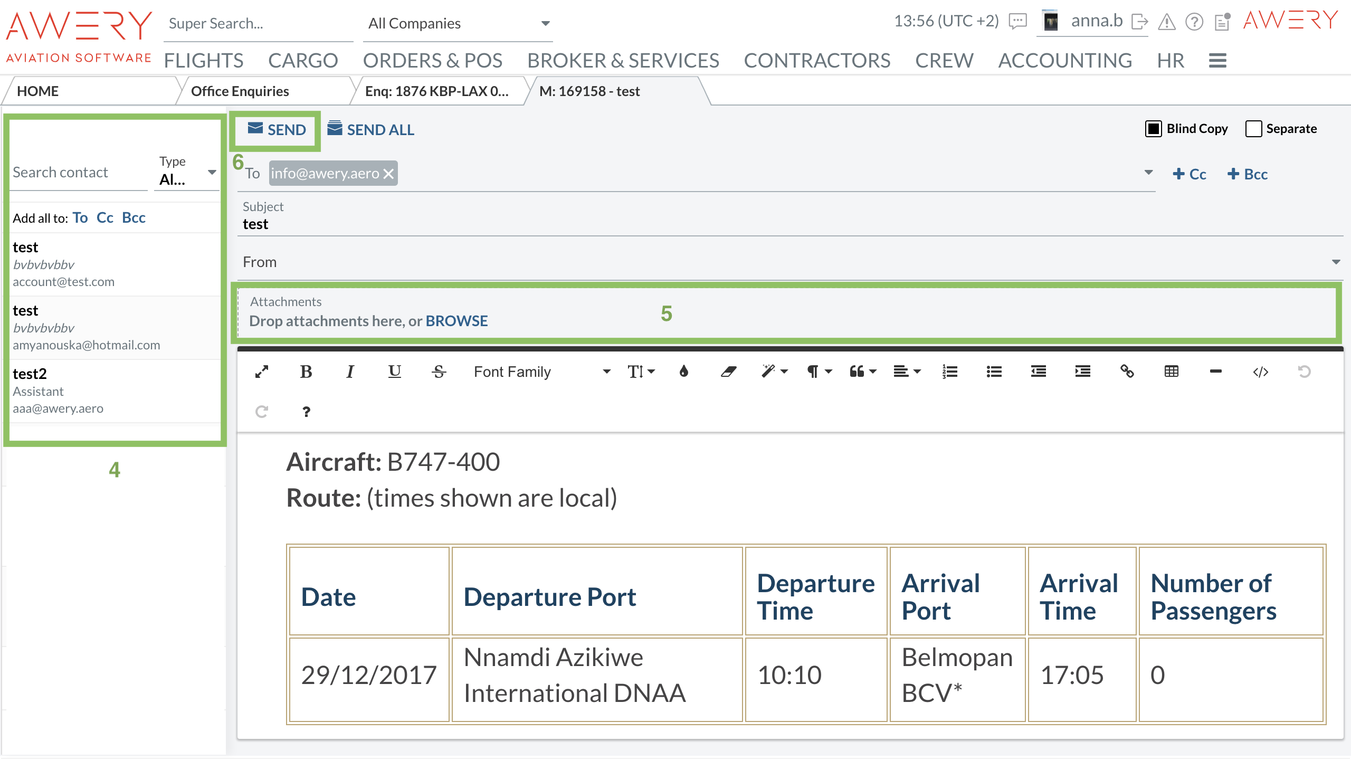Image resolution: width=1351 pixels, height=760 pixels.
Task: Open the Font Family dropdown
Action: click(x=541, y=372)
